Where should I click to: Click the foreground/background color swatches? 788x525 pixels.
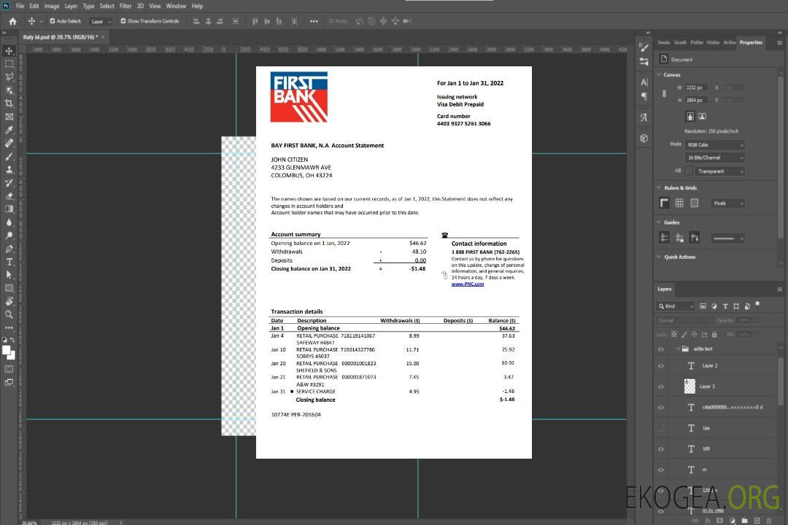tap(9, 352)
